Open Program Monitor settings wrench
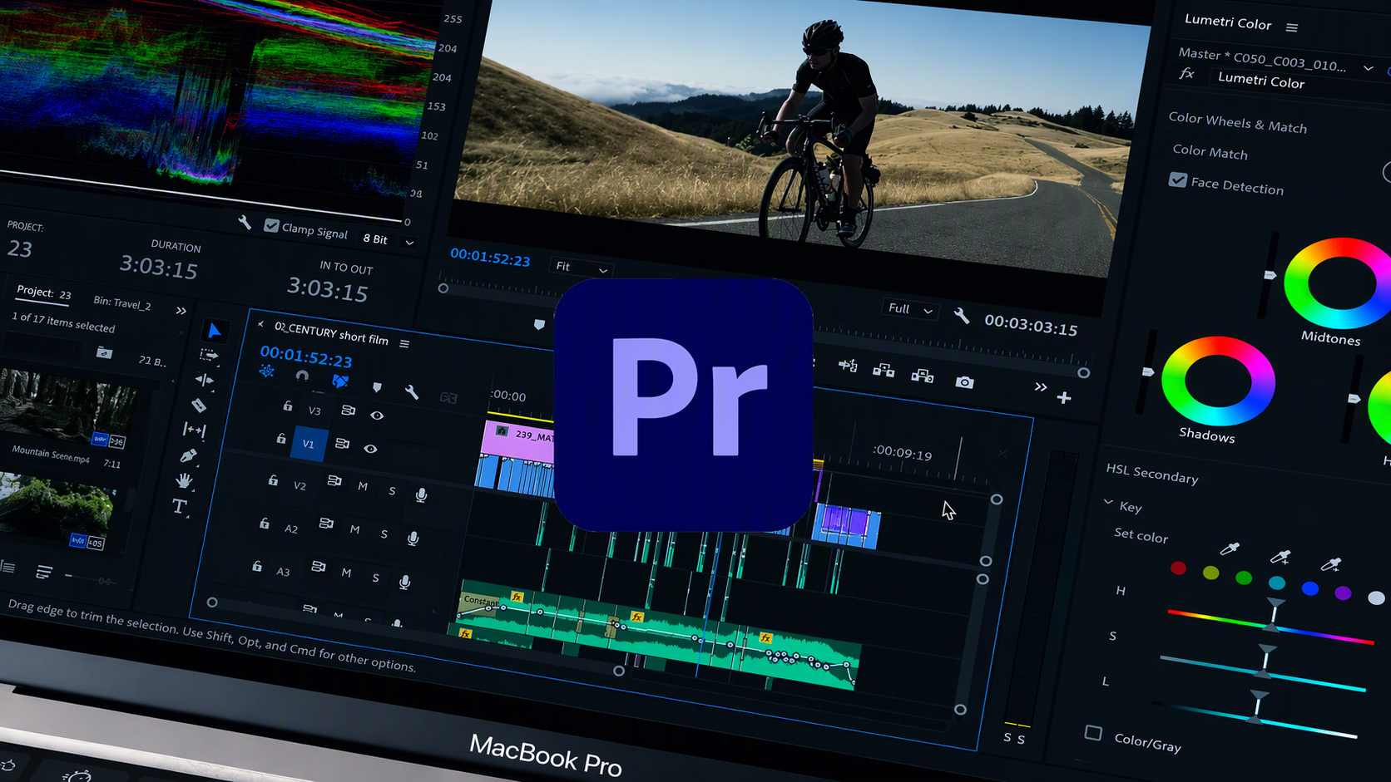The image size is (1391, 782). tap(961, 316)
